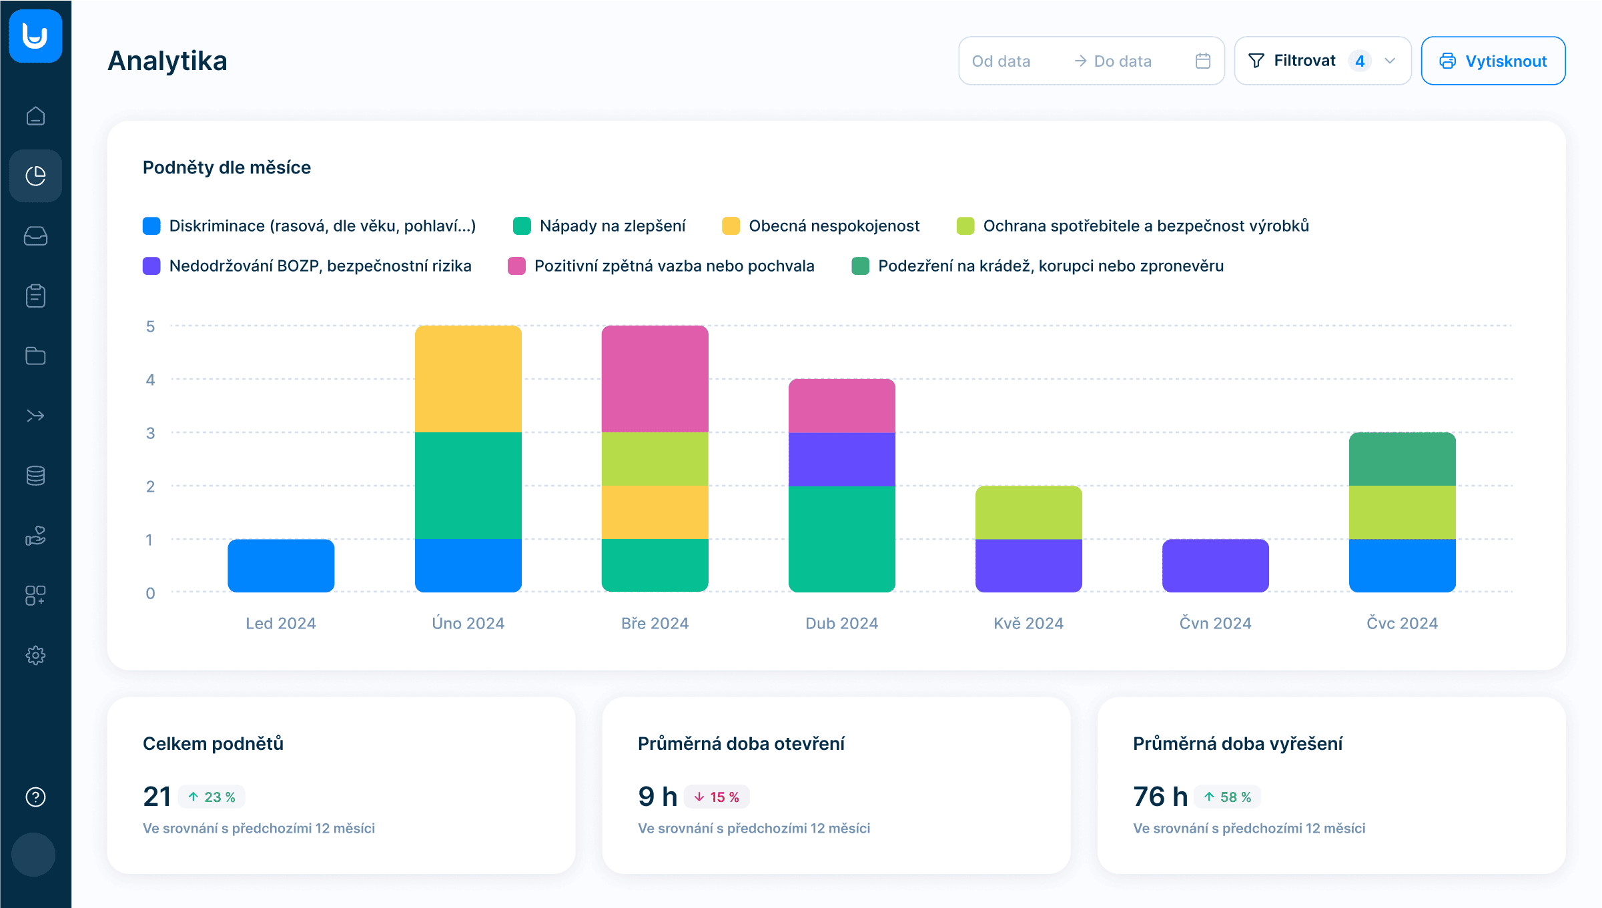Click the calendar icon in date field
1602x908 pixels.
point(1202,61)
